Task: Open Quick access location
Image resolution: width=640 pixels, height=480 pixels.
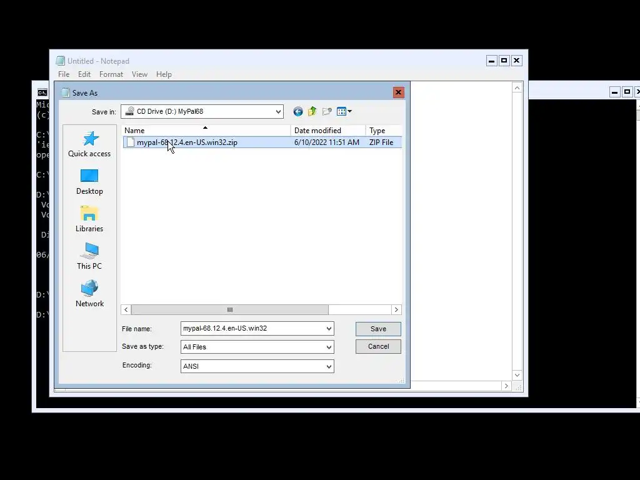Action: [89, 144]
